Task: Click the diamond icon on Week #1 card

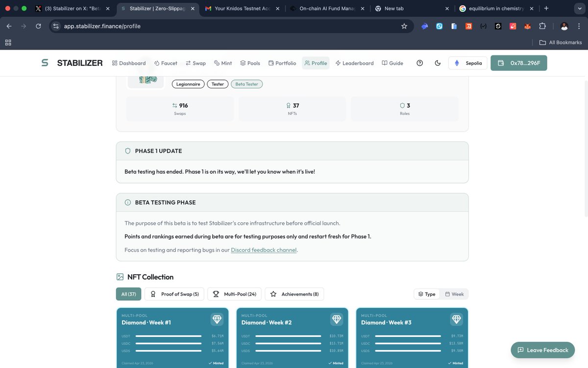Action: [217, 319]
